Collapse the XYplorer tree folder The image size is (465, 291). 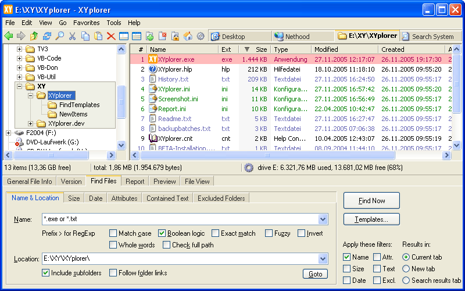pos(30,95)
